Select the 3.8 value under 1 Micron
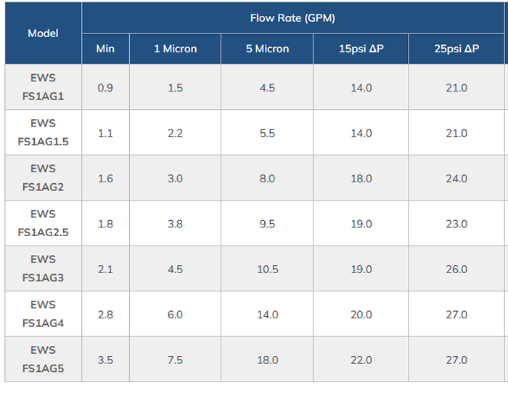 click(x=175, y=224)
